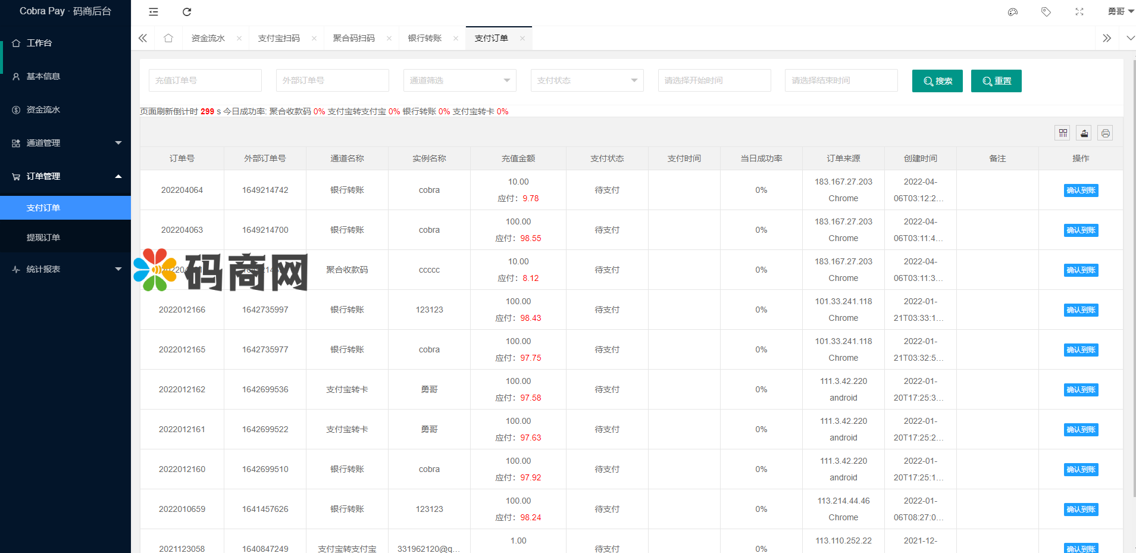The width and height of the screenshot is (1136, 553).
Task: Click the tag note icon in the header
Action: click(1046, 12)
